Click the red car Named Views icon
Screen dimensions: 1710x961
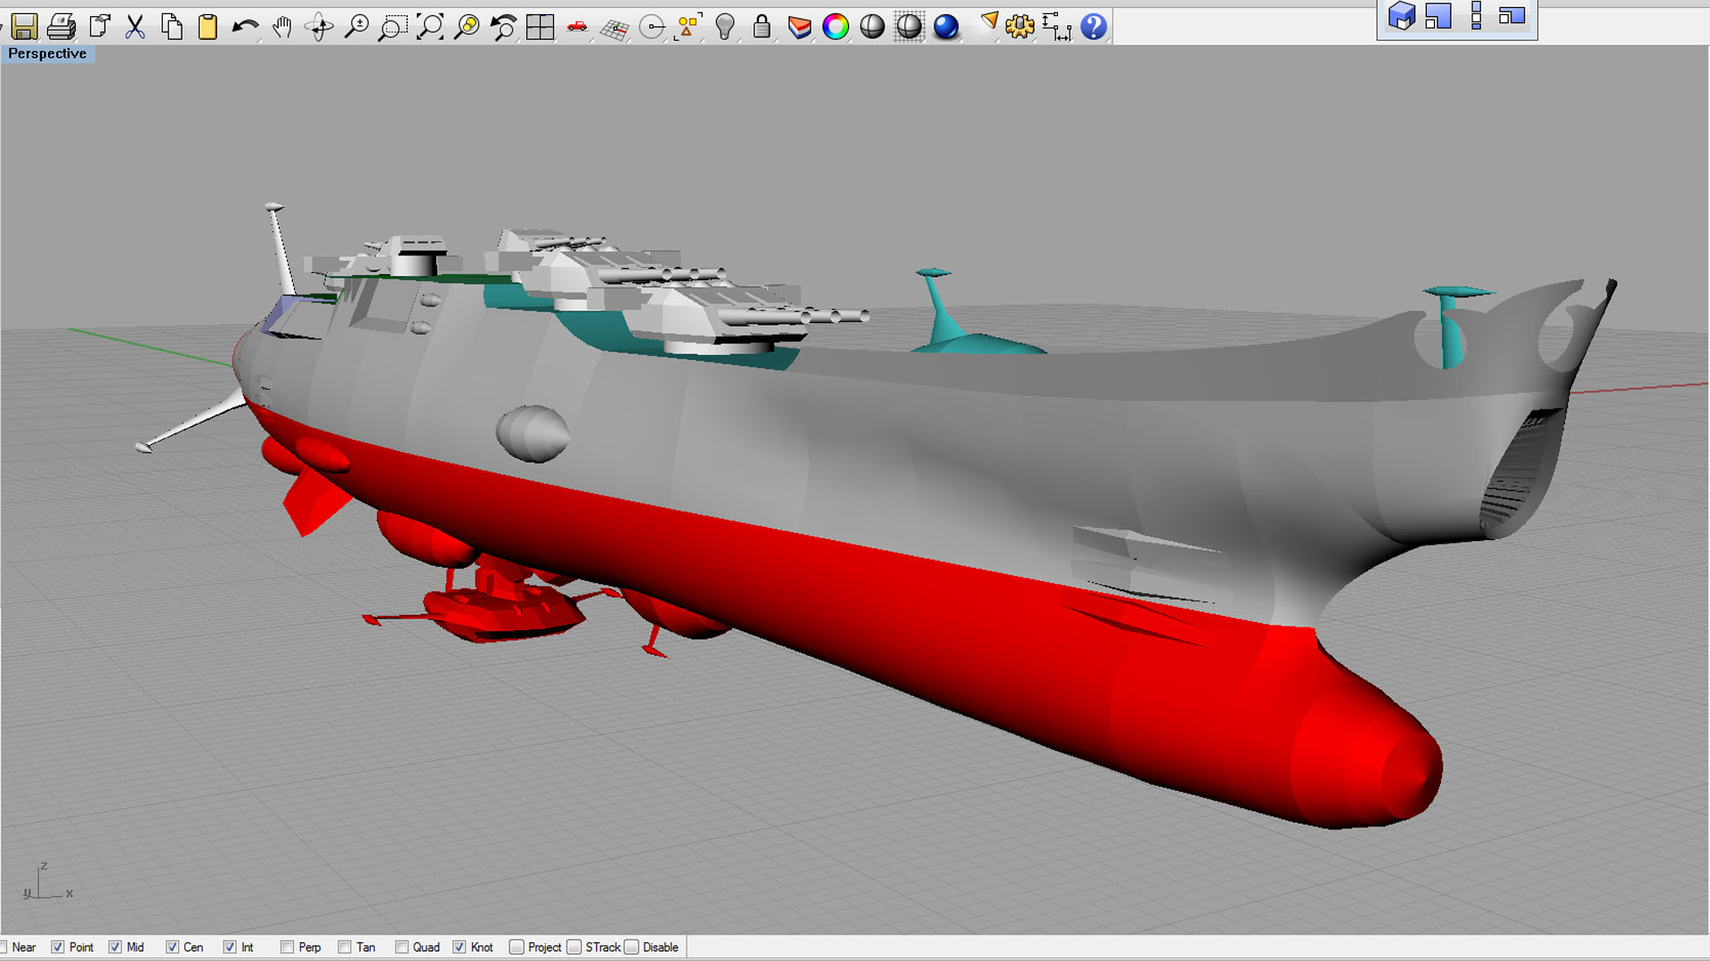coord(577,27)
